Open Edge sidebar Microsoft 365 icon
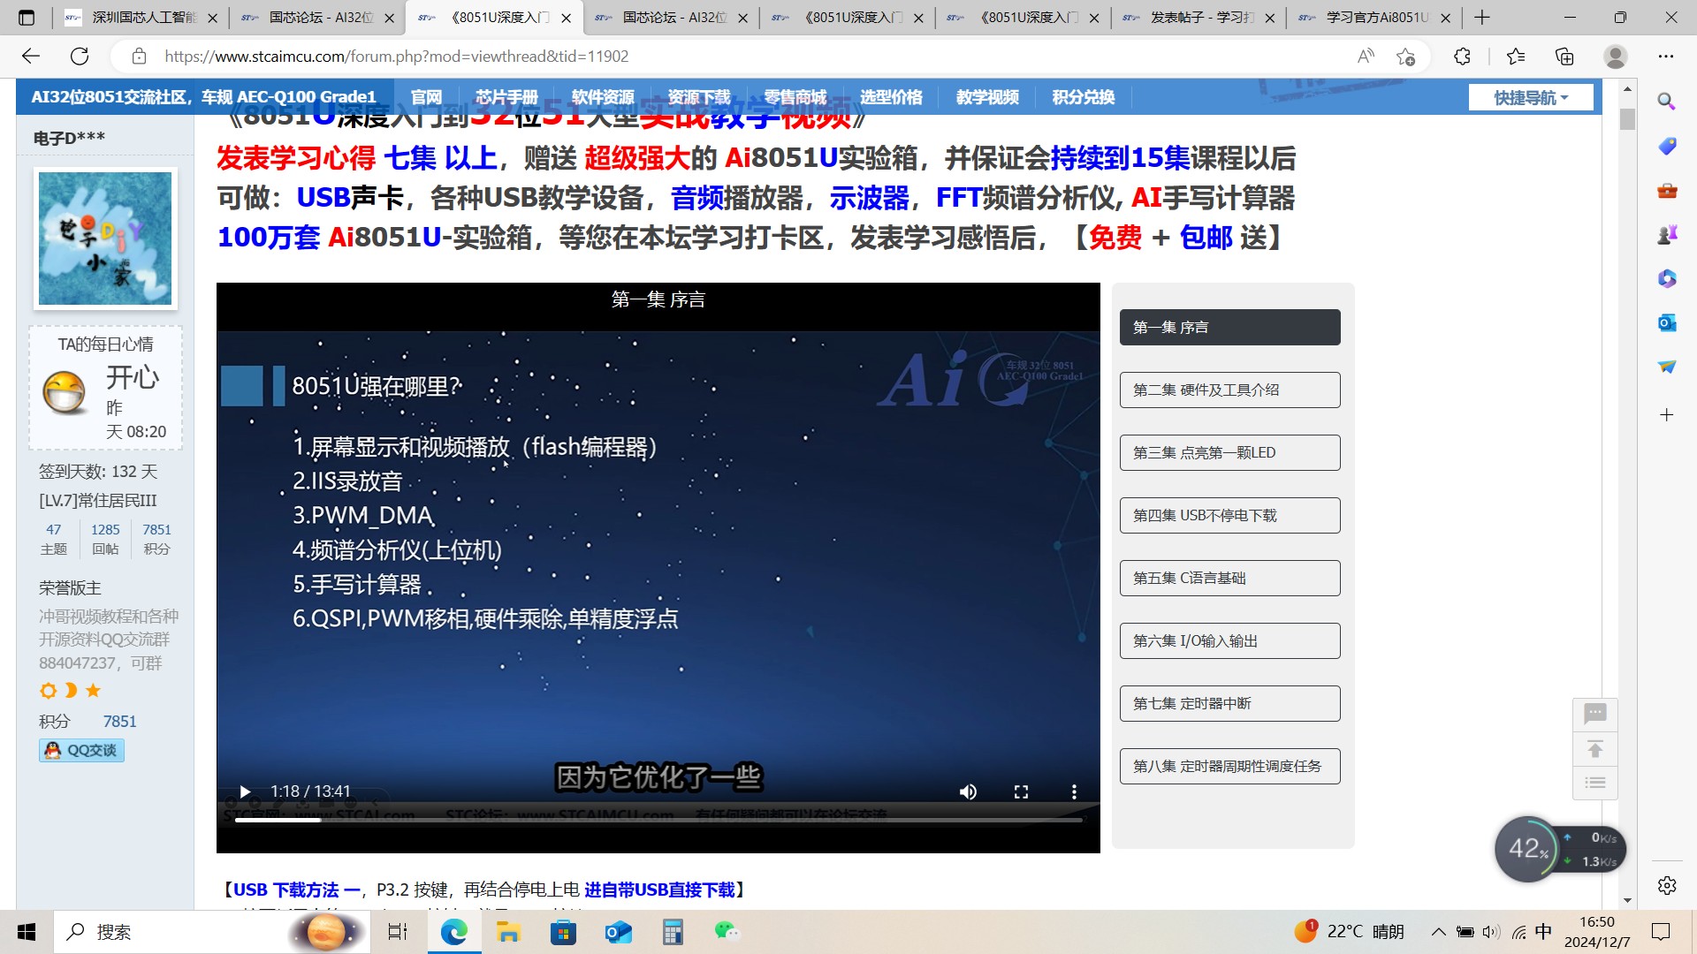Image resolution: width=1697 pixels, height=954 pixels. 1666,278
